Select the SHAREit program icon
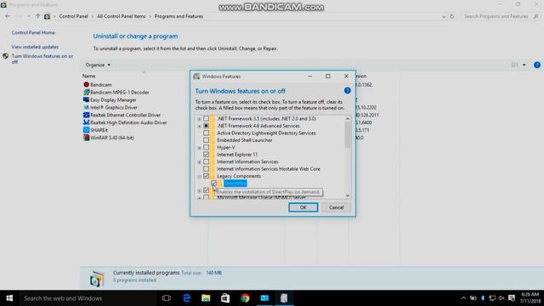Screen dimensions: 544x306 [87, 130]
